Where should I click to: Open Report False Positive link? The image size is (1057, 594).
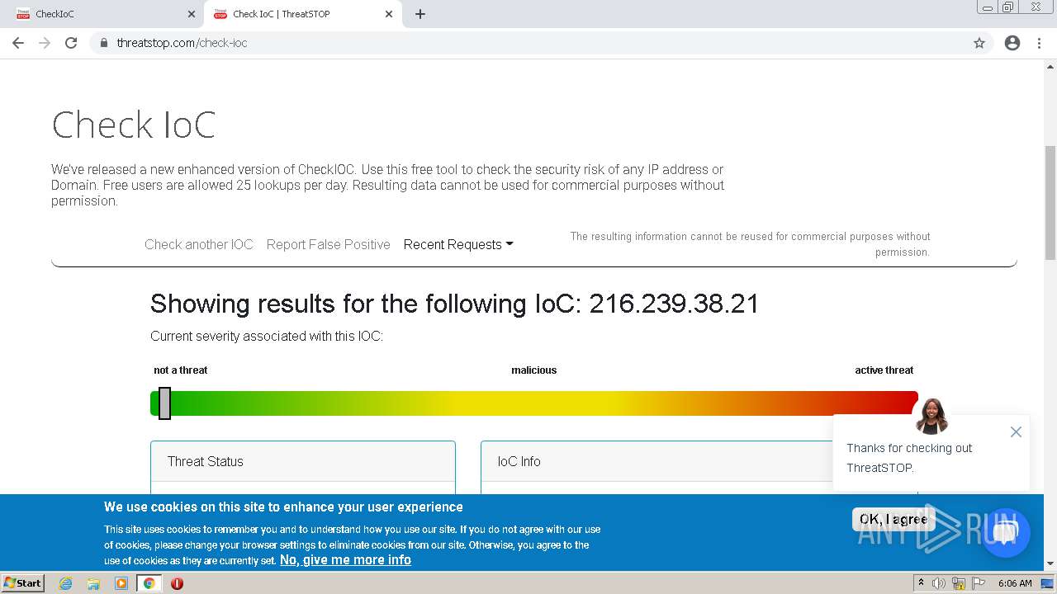click(328, 244)
